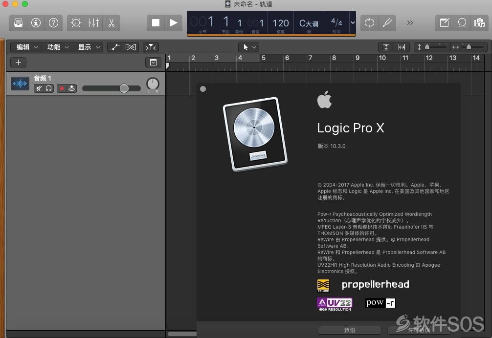
Task: Toggle Show Automation button
Action: click(114, 47)
